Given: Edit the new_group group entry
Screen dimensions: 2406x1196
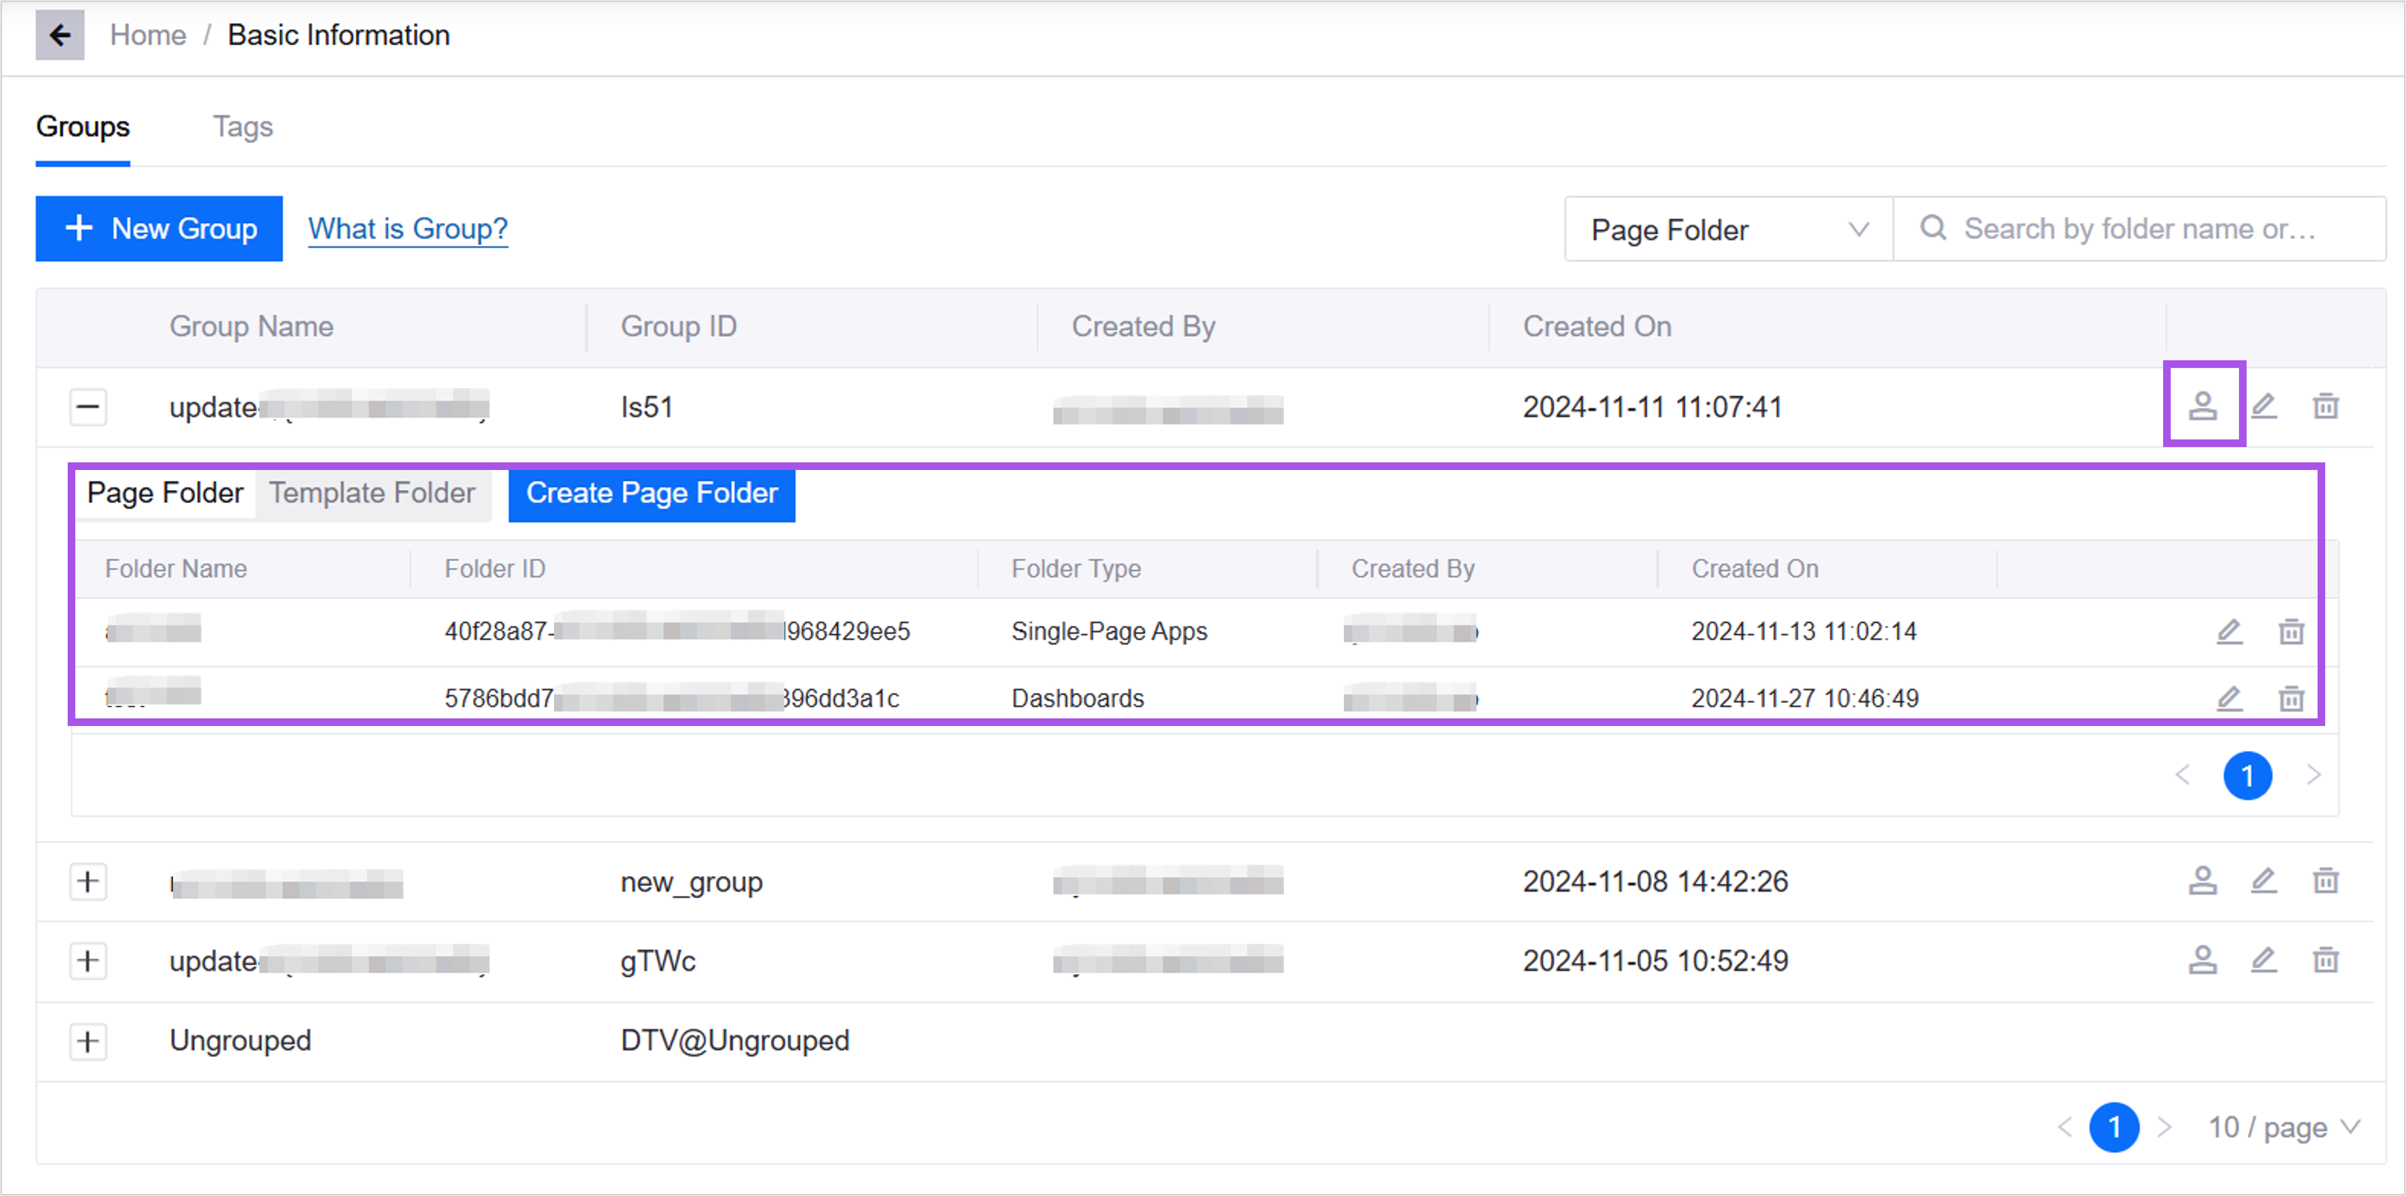Looking at the screenshot, I should click(2264, 881).
